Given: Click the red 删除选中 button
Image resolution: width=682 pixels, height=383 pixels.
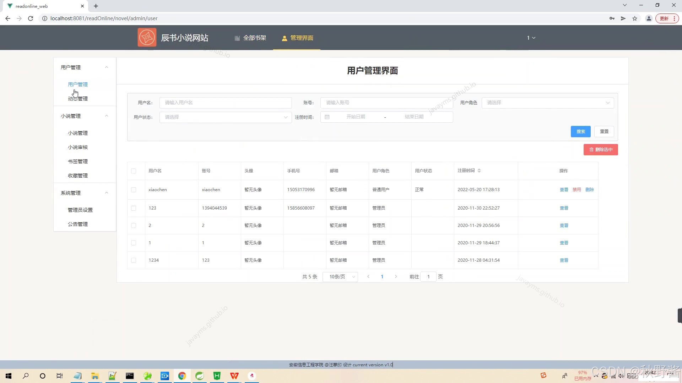Looking at the screenshot, I should 601,150.
